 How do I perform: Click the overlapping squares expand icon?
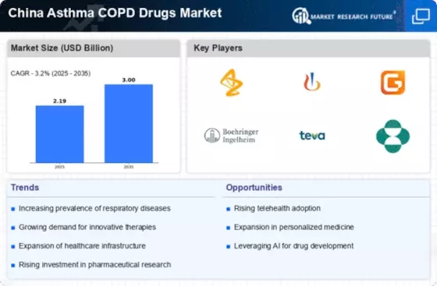tap(421, 16)
